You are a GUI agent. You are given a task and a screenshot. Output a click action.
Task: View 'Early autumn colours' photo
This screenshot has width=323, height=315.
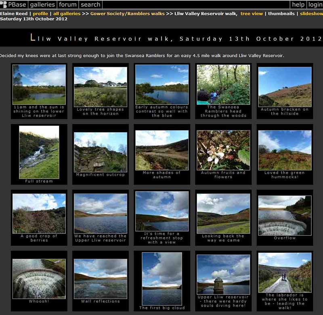pos(162,84)
